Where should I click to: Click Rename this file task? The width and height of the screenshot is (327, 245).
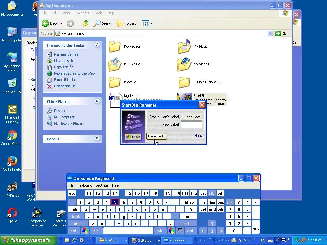[66, 54]
